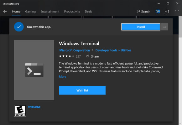Click the vertical scrollbar thumb
Screen dimensions: 182x125
point(180,27)
